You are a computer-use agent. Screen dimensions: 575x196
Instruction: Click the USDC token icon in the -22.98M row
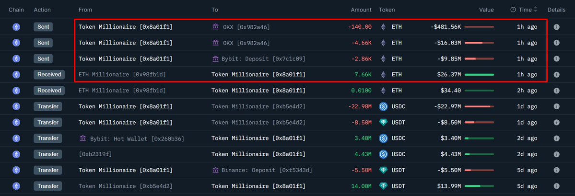click(x=383, y=106)
